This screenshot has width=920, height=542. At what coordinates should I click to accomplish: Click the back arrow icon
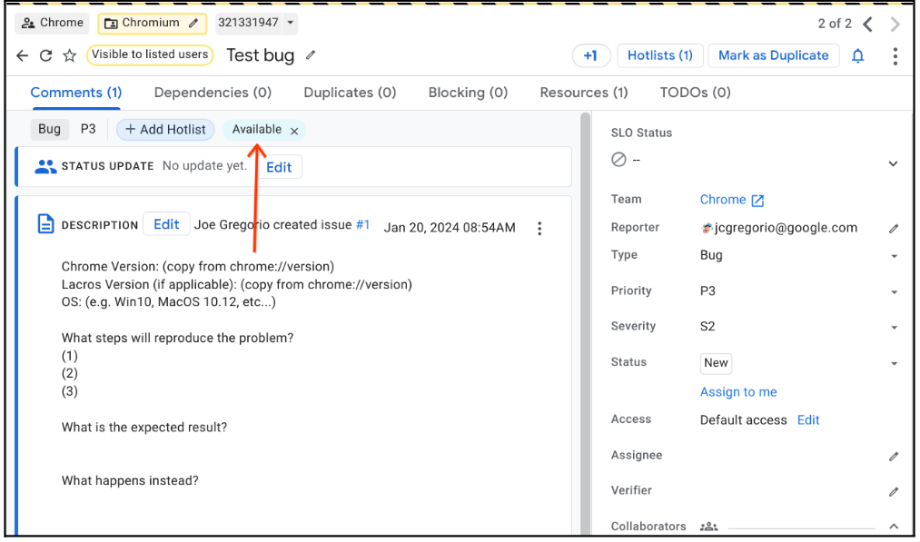pyautogui.click(x=23, y=55)
